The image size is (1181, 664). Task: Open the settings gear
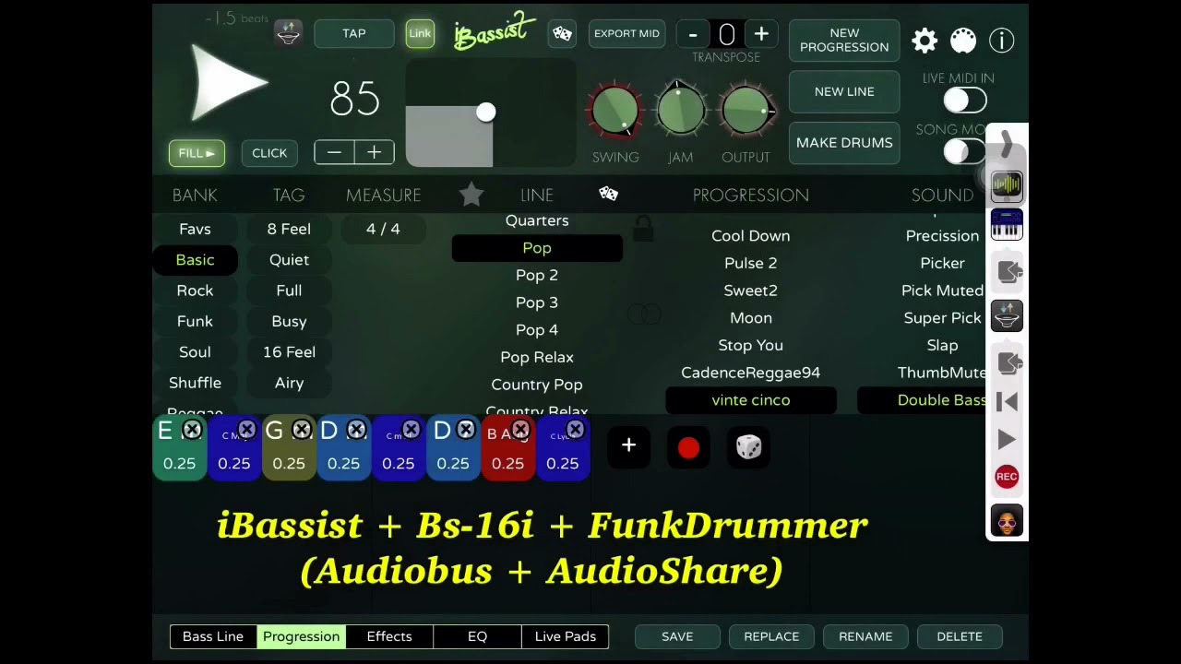point(925,41)
